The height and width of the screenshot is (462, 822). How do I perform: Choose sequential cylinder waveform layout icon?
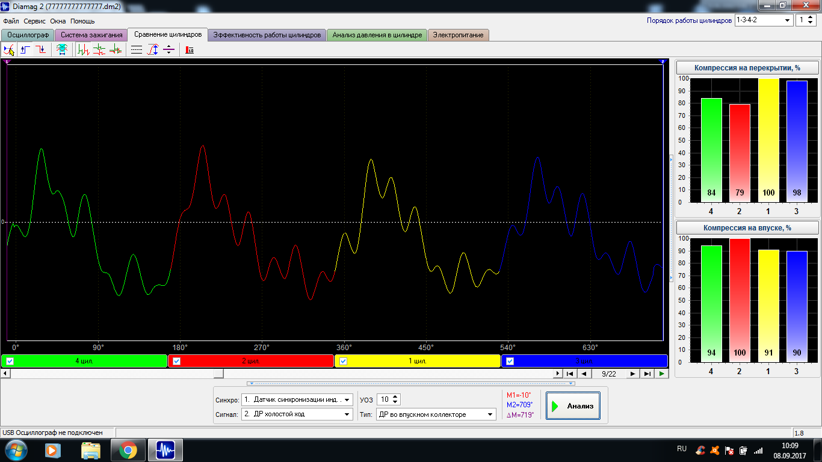tap(84, 50)
